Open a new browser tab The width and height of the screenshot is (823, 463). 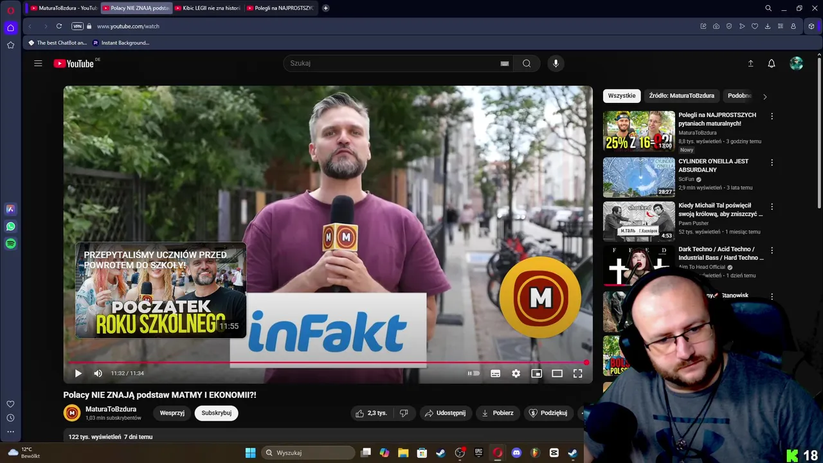[325, 8]
